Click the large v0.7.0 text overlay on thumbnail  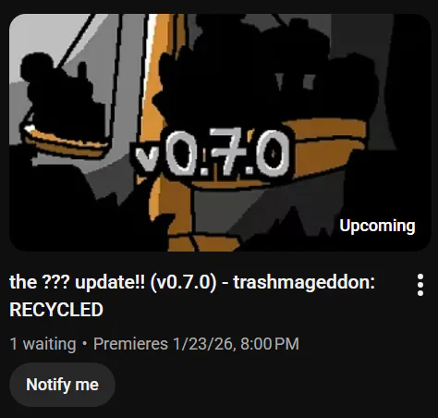tap(213, 153)
